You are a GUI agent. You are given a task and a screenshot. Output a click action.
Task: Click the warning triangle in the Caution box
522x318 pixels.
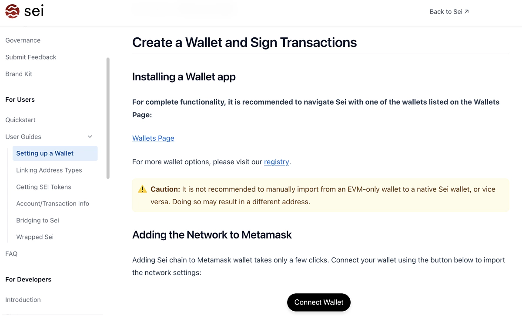click(142, 189)
